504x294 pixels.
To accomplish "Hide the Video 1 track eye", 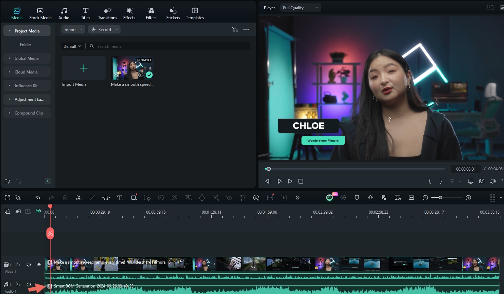I will (x=39, y=265).
